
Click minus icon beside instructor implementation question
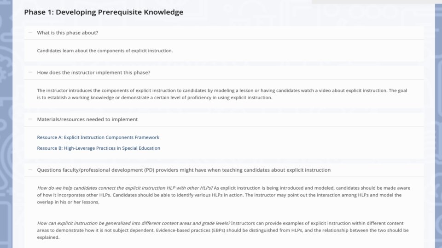(30, 72)
